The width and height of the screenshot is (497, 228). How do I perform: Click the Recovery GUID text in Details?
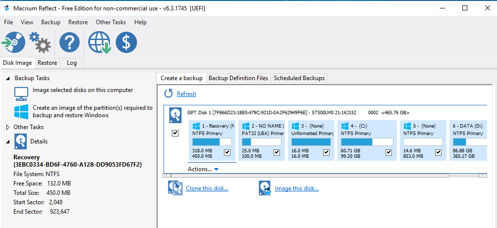click(x=78, y=165)
